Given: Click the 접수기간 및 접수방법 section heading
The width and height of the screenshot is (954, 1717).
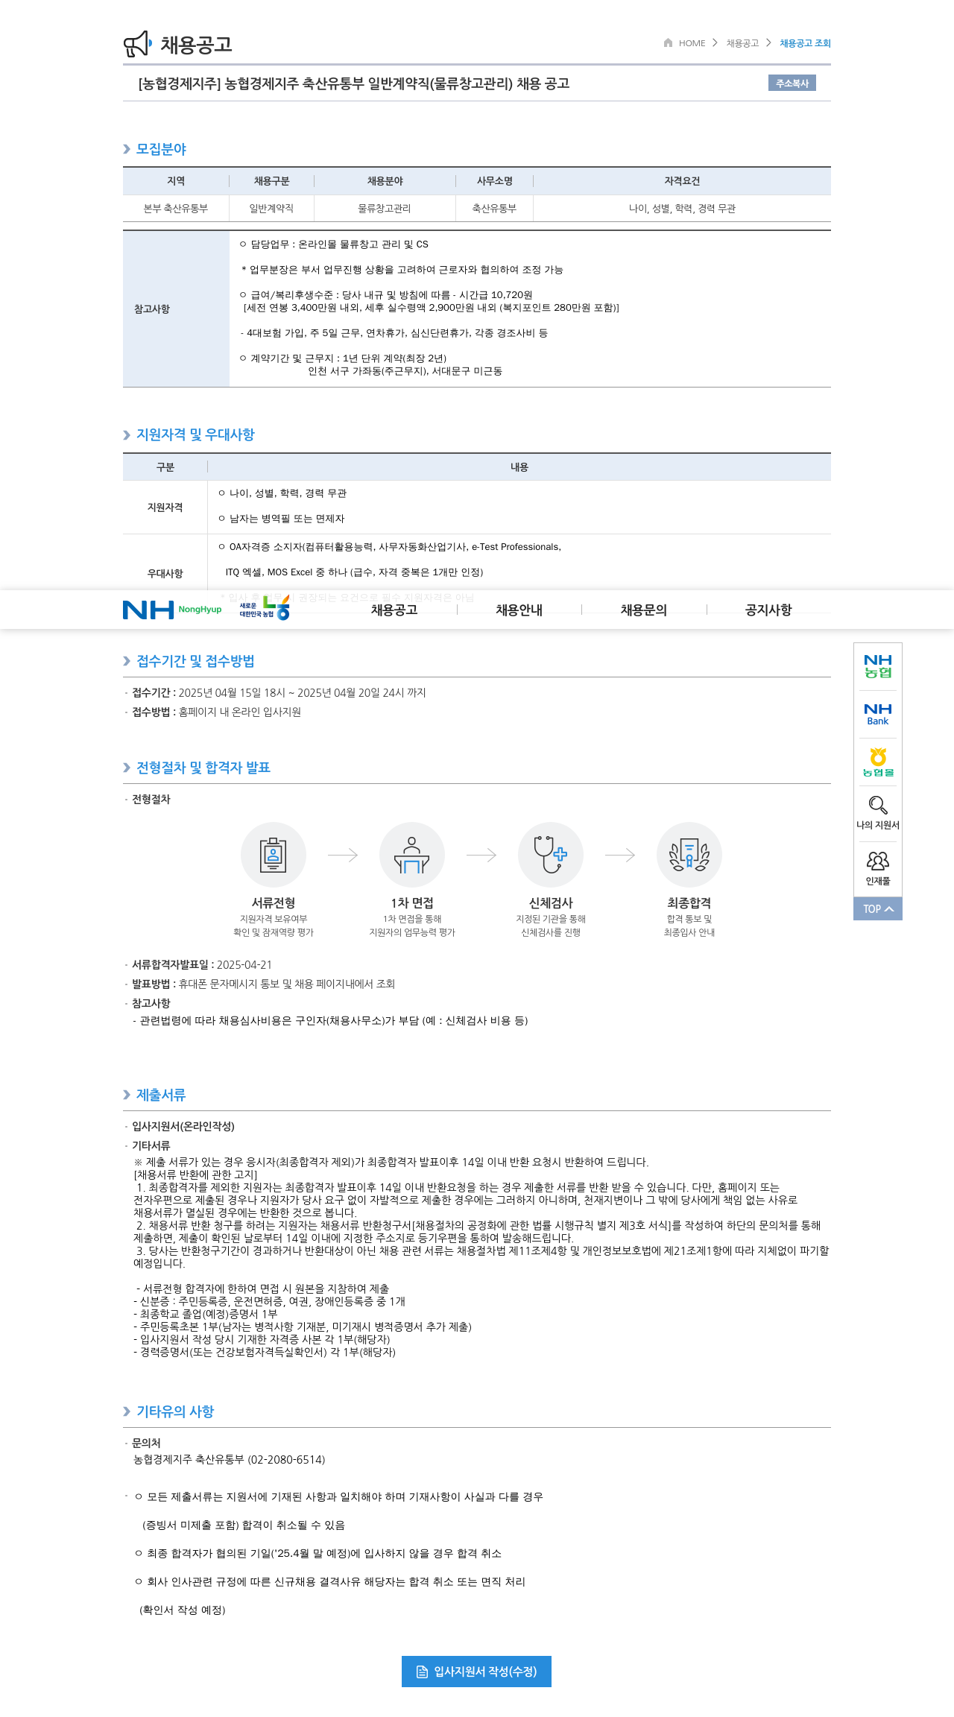Looking at the screenshot, I should pyautogui.click(x=195, y=661).
